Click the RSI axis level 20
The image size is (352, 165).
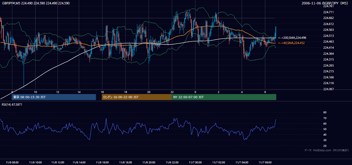325,146
